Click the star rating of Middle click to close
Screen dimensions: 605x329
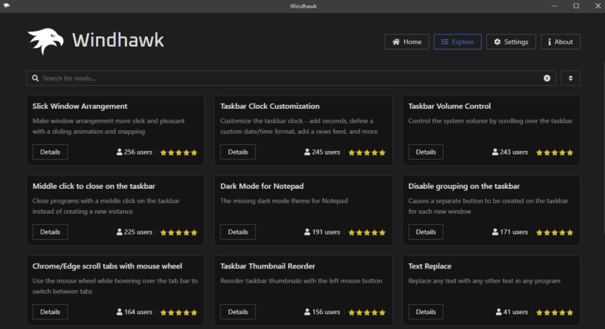pyautogui.click(x=178, y=233)
